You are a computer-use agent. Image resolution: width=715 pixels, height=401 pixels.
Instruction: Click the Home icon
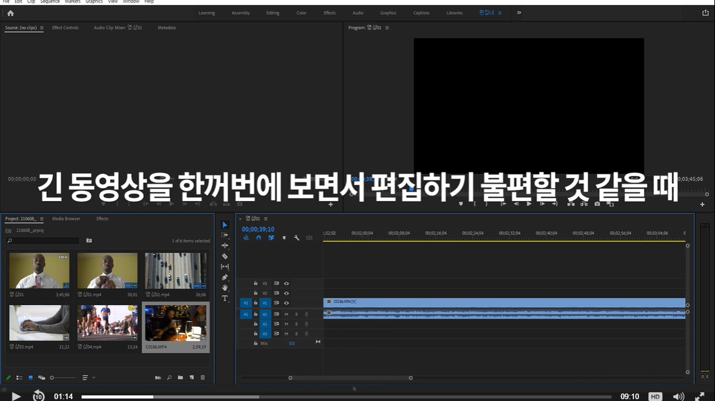11,13
